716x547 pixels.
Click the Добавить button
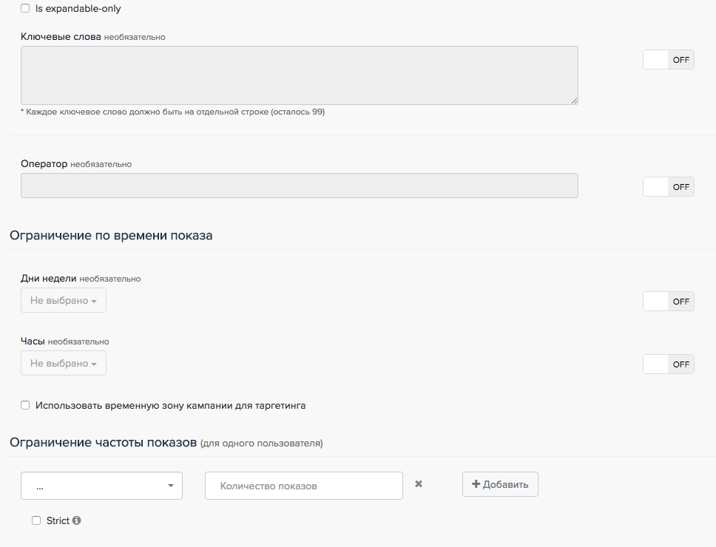tap(501, 484)
